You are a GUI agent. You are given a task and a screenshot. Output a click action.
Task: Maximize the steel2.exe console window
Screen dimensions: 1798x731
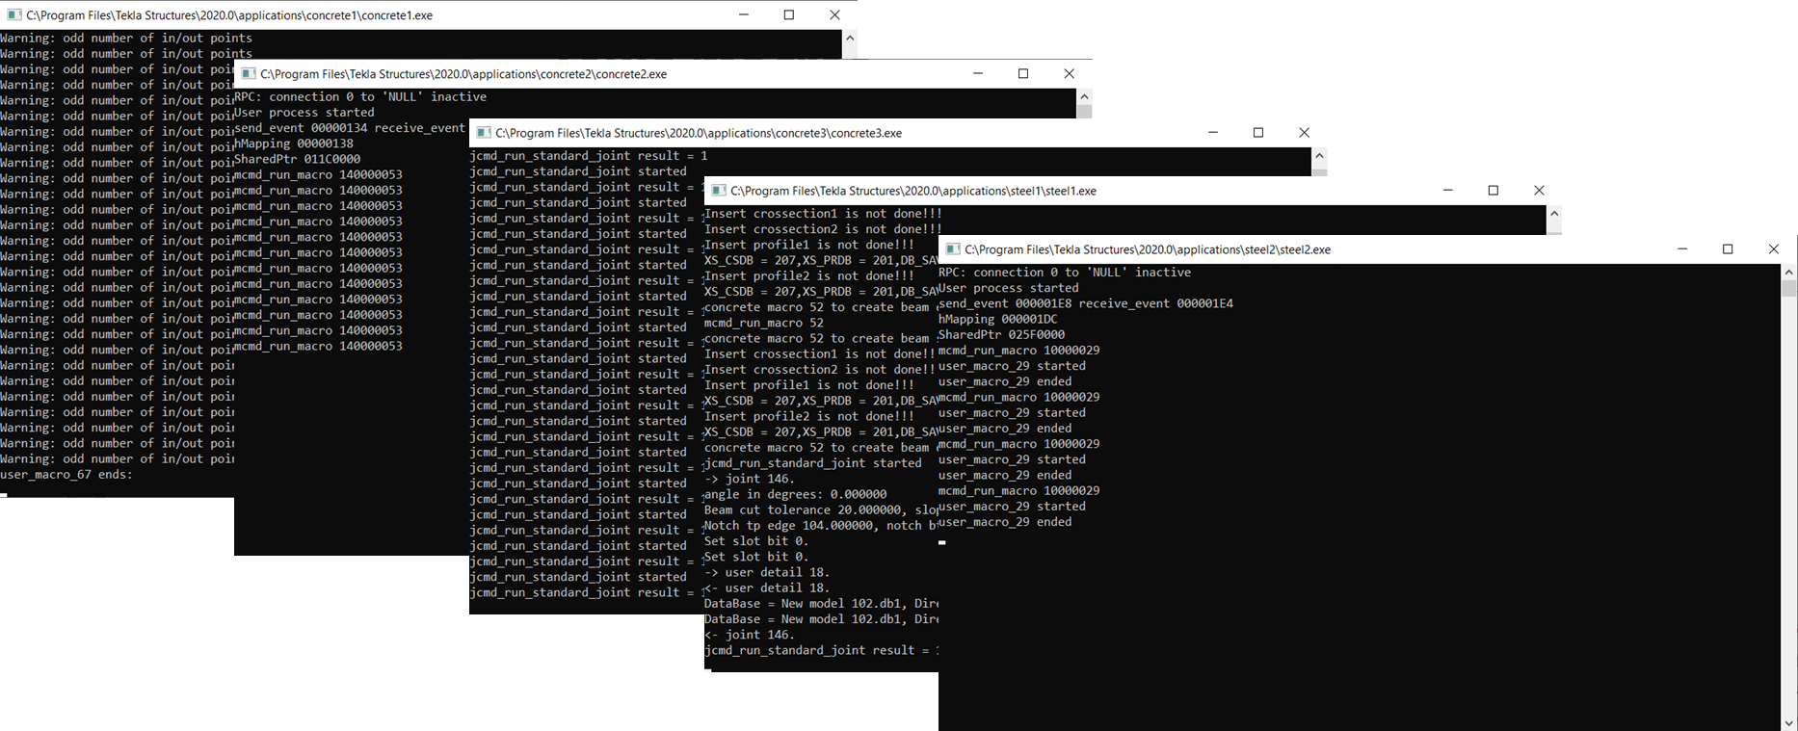point(1728,249)
